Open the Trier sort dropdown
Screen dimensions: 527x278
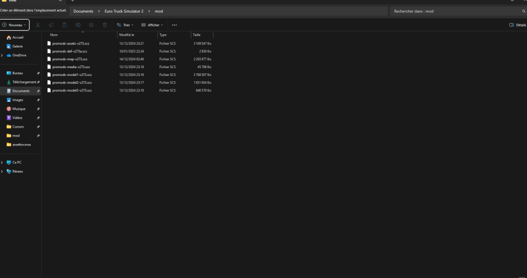[x=125, y=25]
